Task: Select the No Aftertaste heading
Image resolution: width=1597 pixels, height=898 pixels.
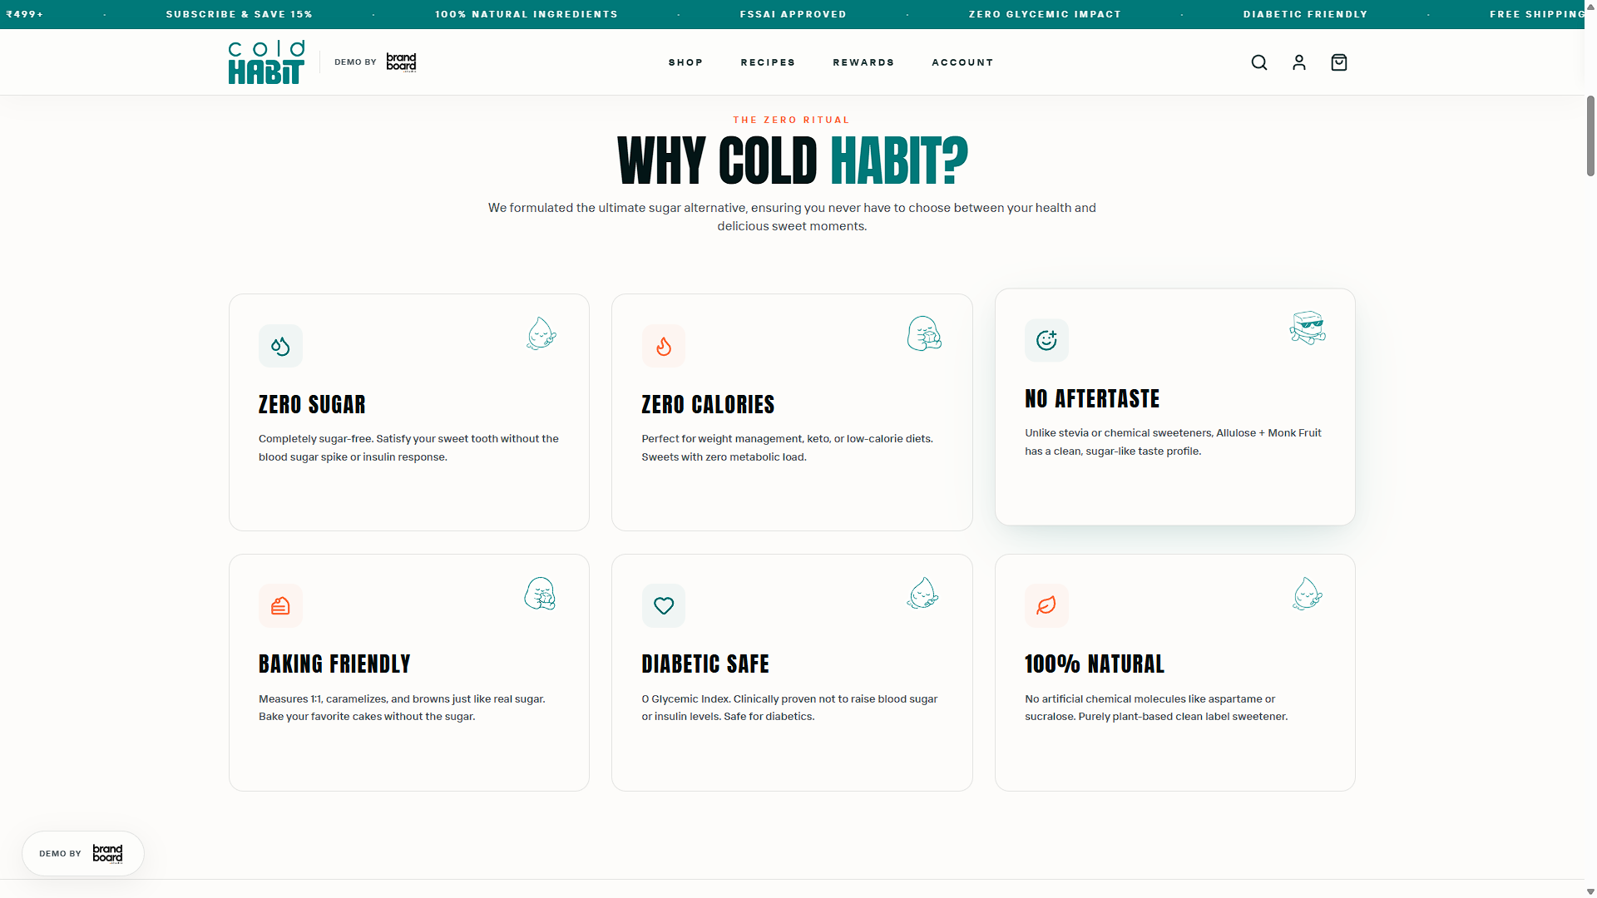Action: coord(1092,398)
